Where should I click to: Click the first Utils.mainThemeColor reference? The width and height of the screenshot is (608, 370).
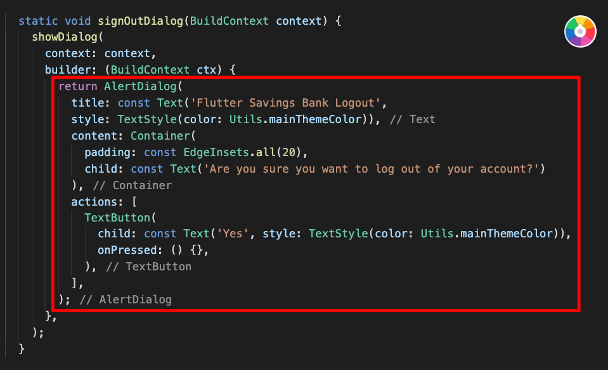coord(295,119)
